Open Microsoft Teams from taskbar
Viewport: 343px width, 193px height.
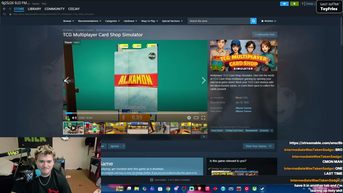click(152, 189)
